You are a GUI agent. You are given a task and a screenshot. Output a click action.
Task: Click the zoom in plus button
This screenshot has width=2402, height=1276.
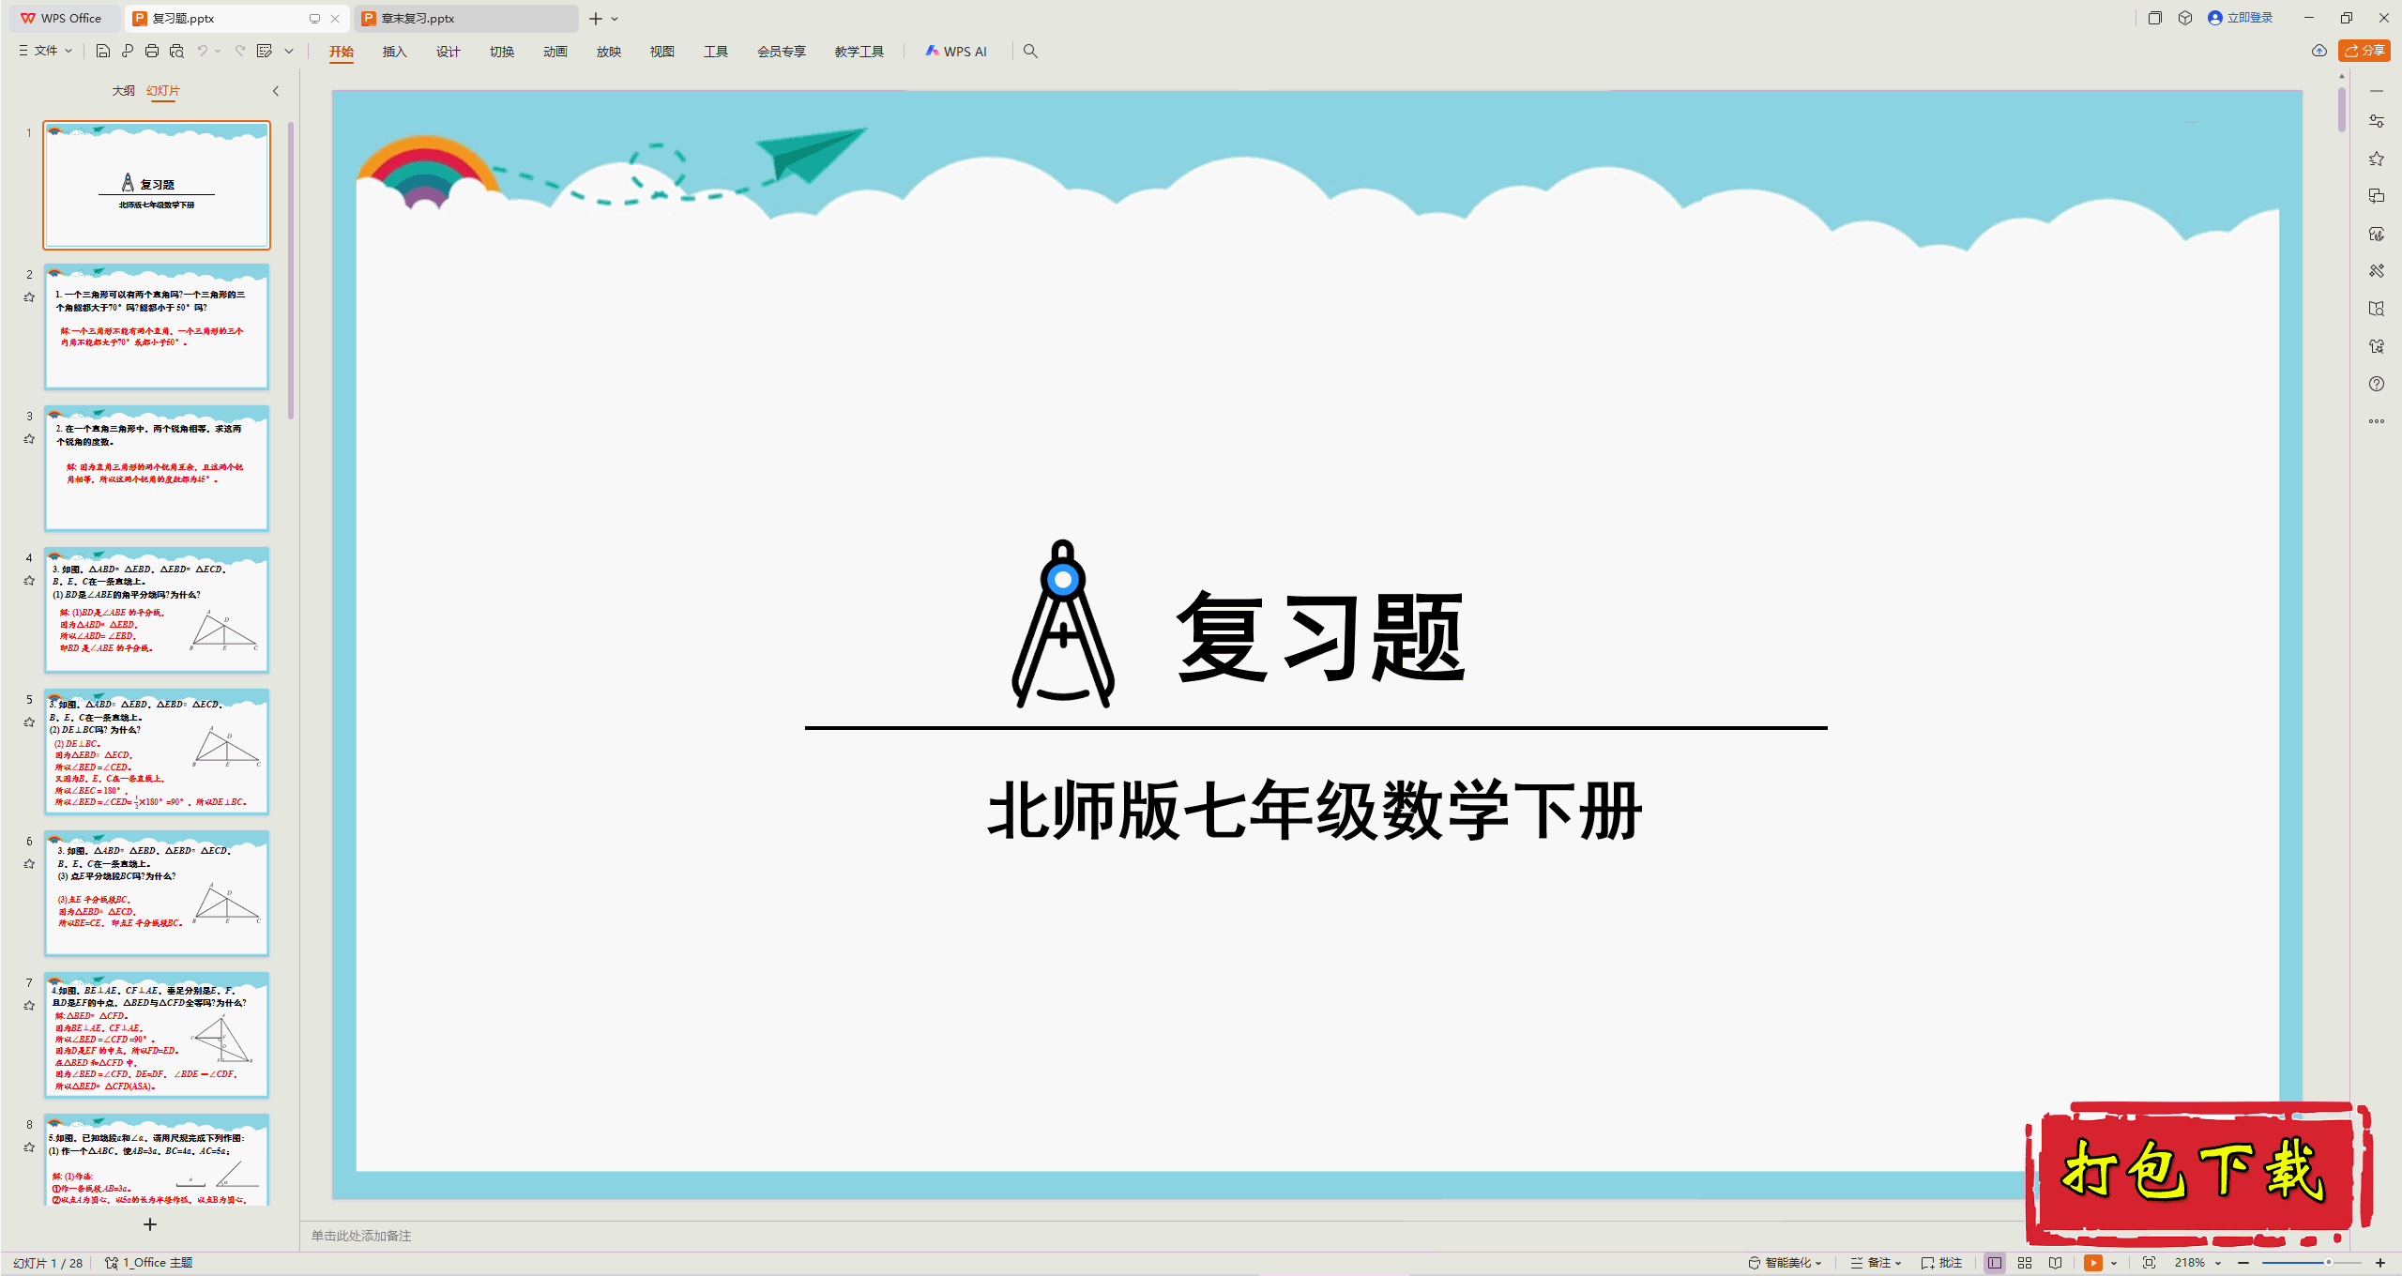coord(2380,1263)
